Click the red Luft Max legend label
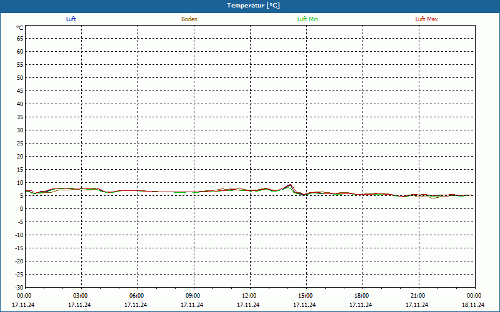 point(426,19)
